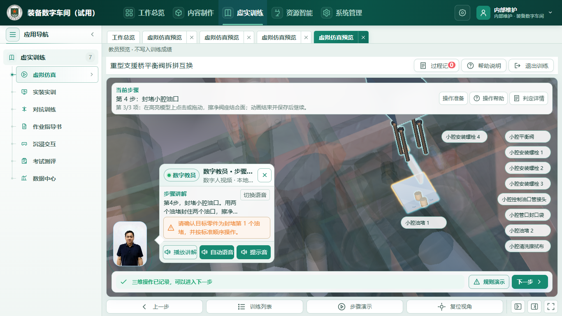This screenshot has height=316, width=562.
Task: Open the 过程记录 button
Action: [437, 66]
